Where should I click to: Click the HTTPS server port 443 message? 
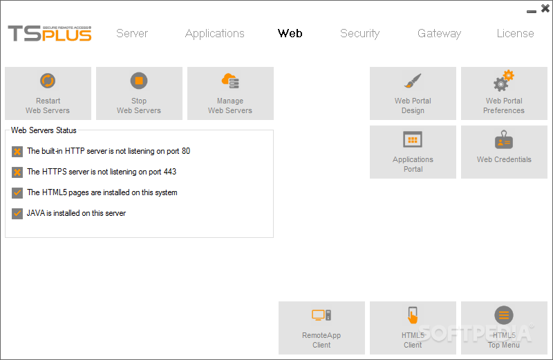click(102, 172)
